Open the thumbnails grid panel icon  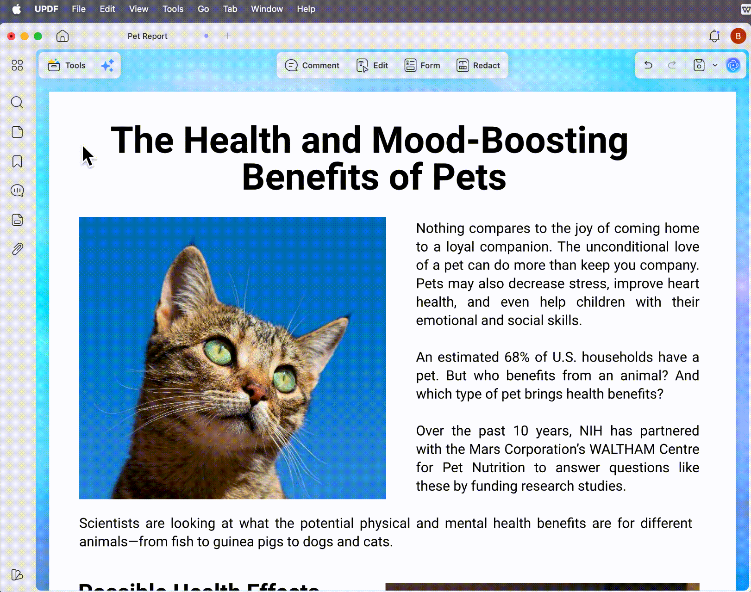17,65
